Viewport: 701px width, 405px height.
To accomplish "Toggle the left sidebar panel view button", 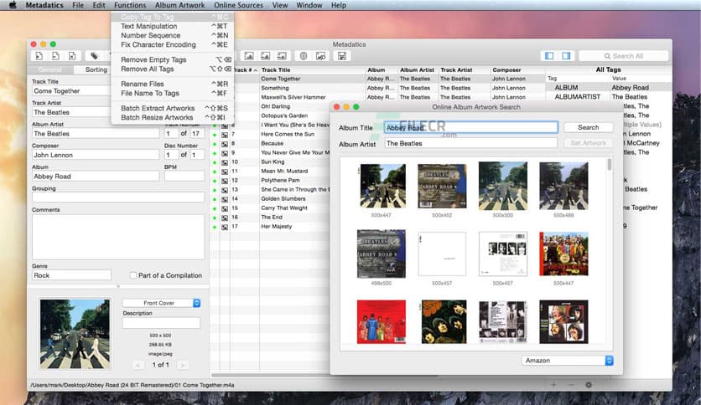I will click(549, 56).
